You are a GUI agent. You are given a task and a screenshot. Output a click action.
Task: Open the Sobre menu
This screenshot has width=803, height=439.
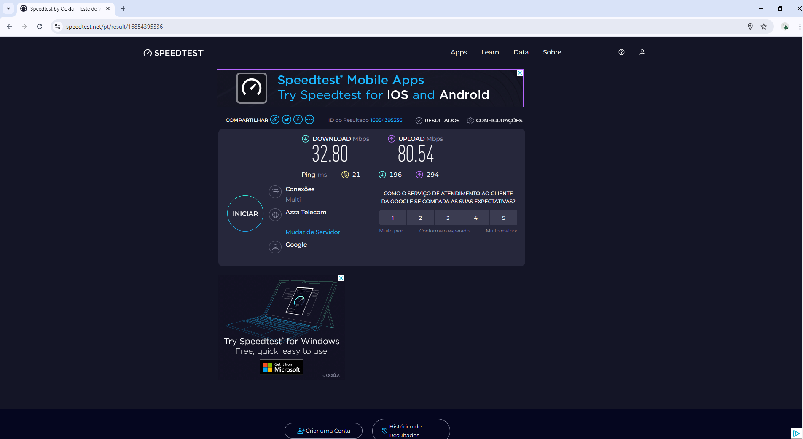(x=552, y=52)
